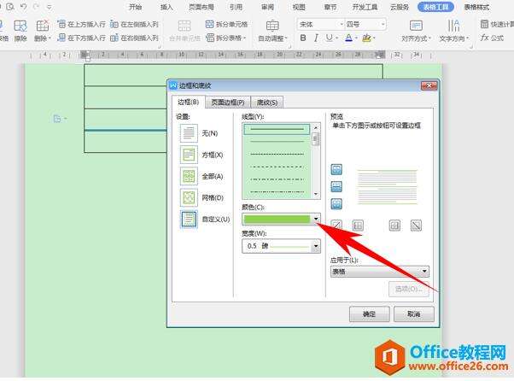Image resolution: width=514 pixels, height=381 pixels.
Task: Toggle the right border preview button
Action: click(x=394, y=226)
